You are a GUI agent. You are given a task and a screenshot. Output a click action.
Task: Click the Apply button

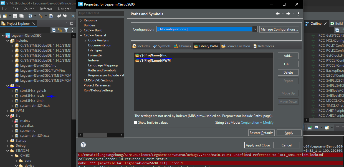tap(289, 133)
